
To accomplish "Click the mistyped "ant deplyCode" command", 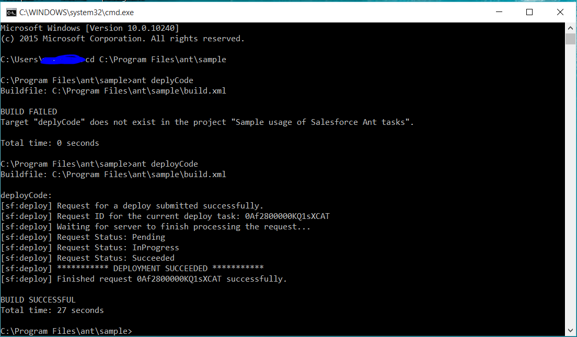I will pos(163,80).
